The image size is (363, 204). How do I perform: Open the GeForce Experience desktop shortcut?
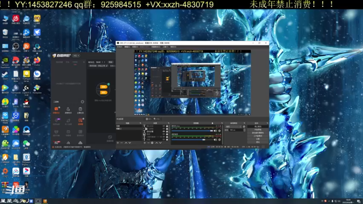pyautogui.click(x=5, y=62)
